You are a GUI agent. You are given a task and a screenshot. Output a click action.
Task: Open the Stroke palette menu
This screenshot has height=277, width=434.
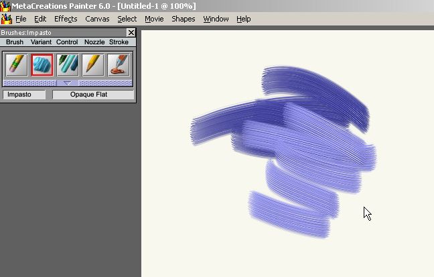coord(119,42)
